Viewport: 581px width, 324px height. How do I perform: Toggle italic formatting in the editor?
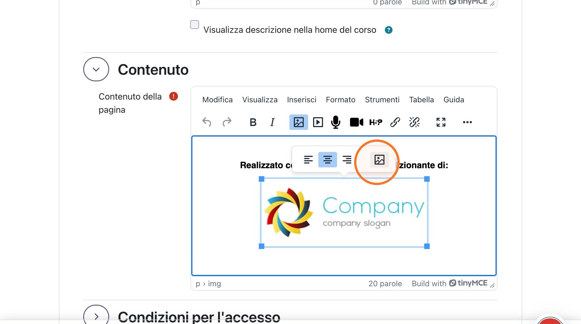point(272,122)
